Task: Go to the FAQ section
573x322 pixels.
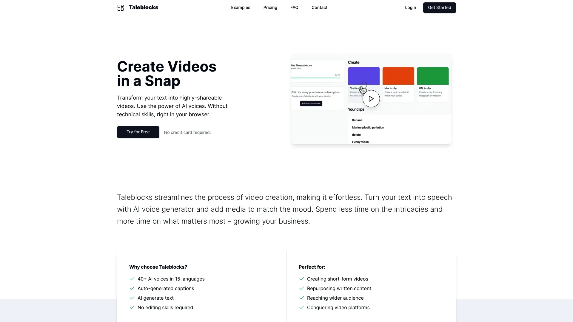Action: pyautogui.click(x=294, y=7)
